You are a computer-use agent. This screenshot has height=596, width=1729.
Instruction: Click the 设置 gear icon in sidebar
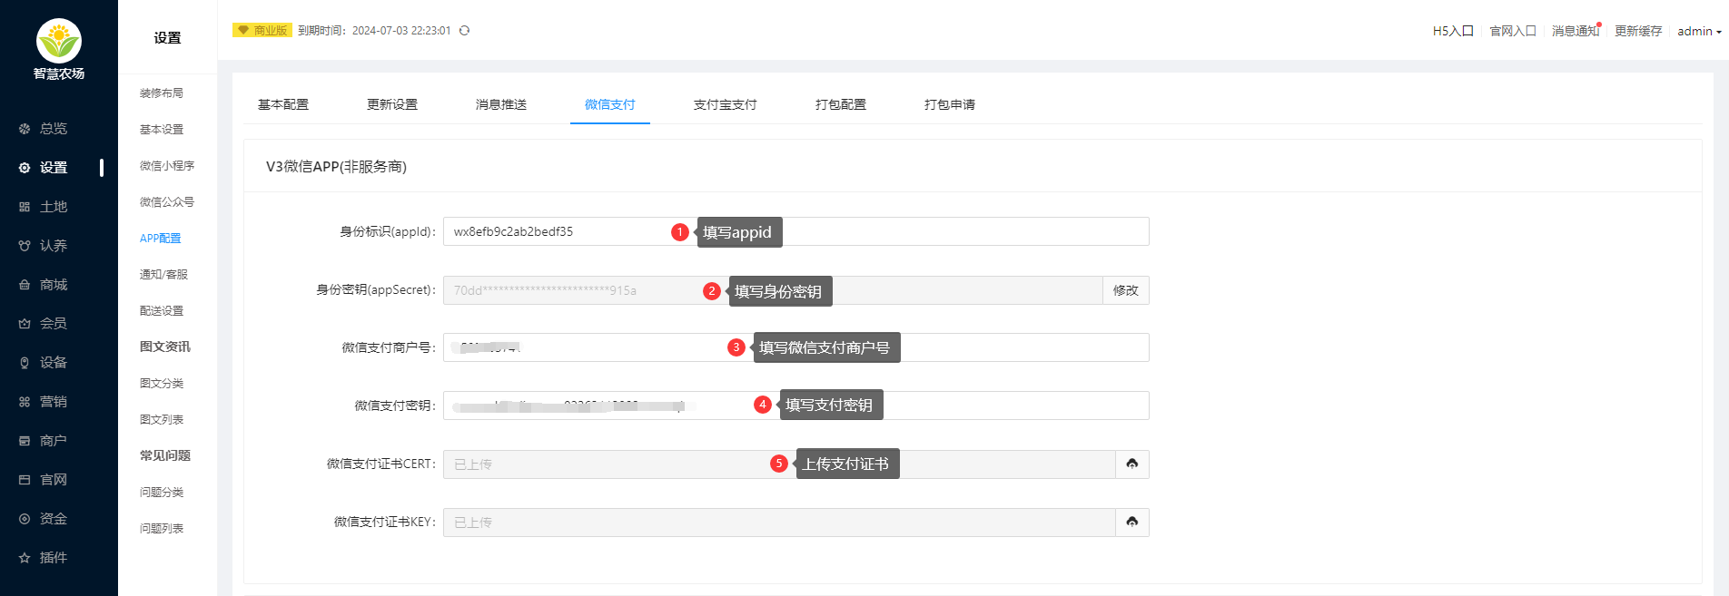[25, 168]
